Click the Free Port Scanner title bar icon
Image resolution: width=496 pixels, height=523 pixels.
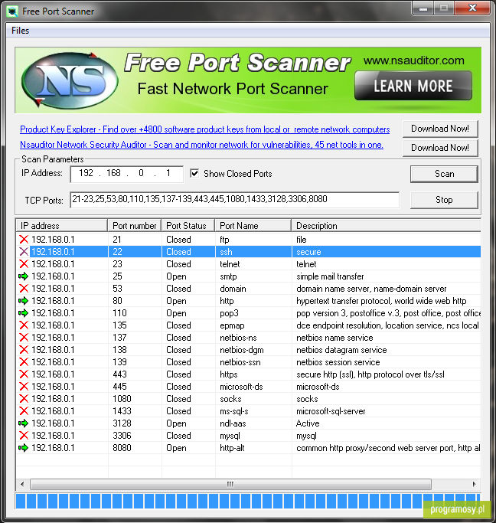[12, 11]
